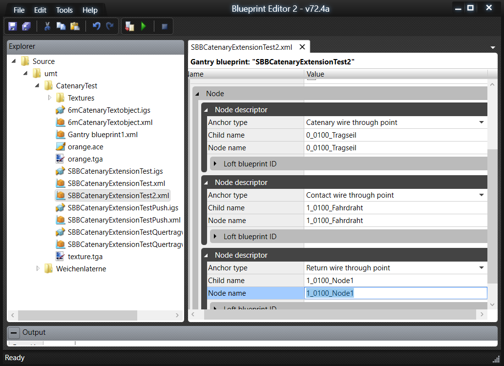Close the SBBCatenaryExtensionTest2.xml tab
The image size is (504, 366).
302,47
